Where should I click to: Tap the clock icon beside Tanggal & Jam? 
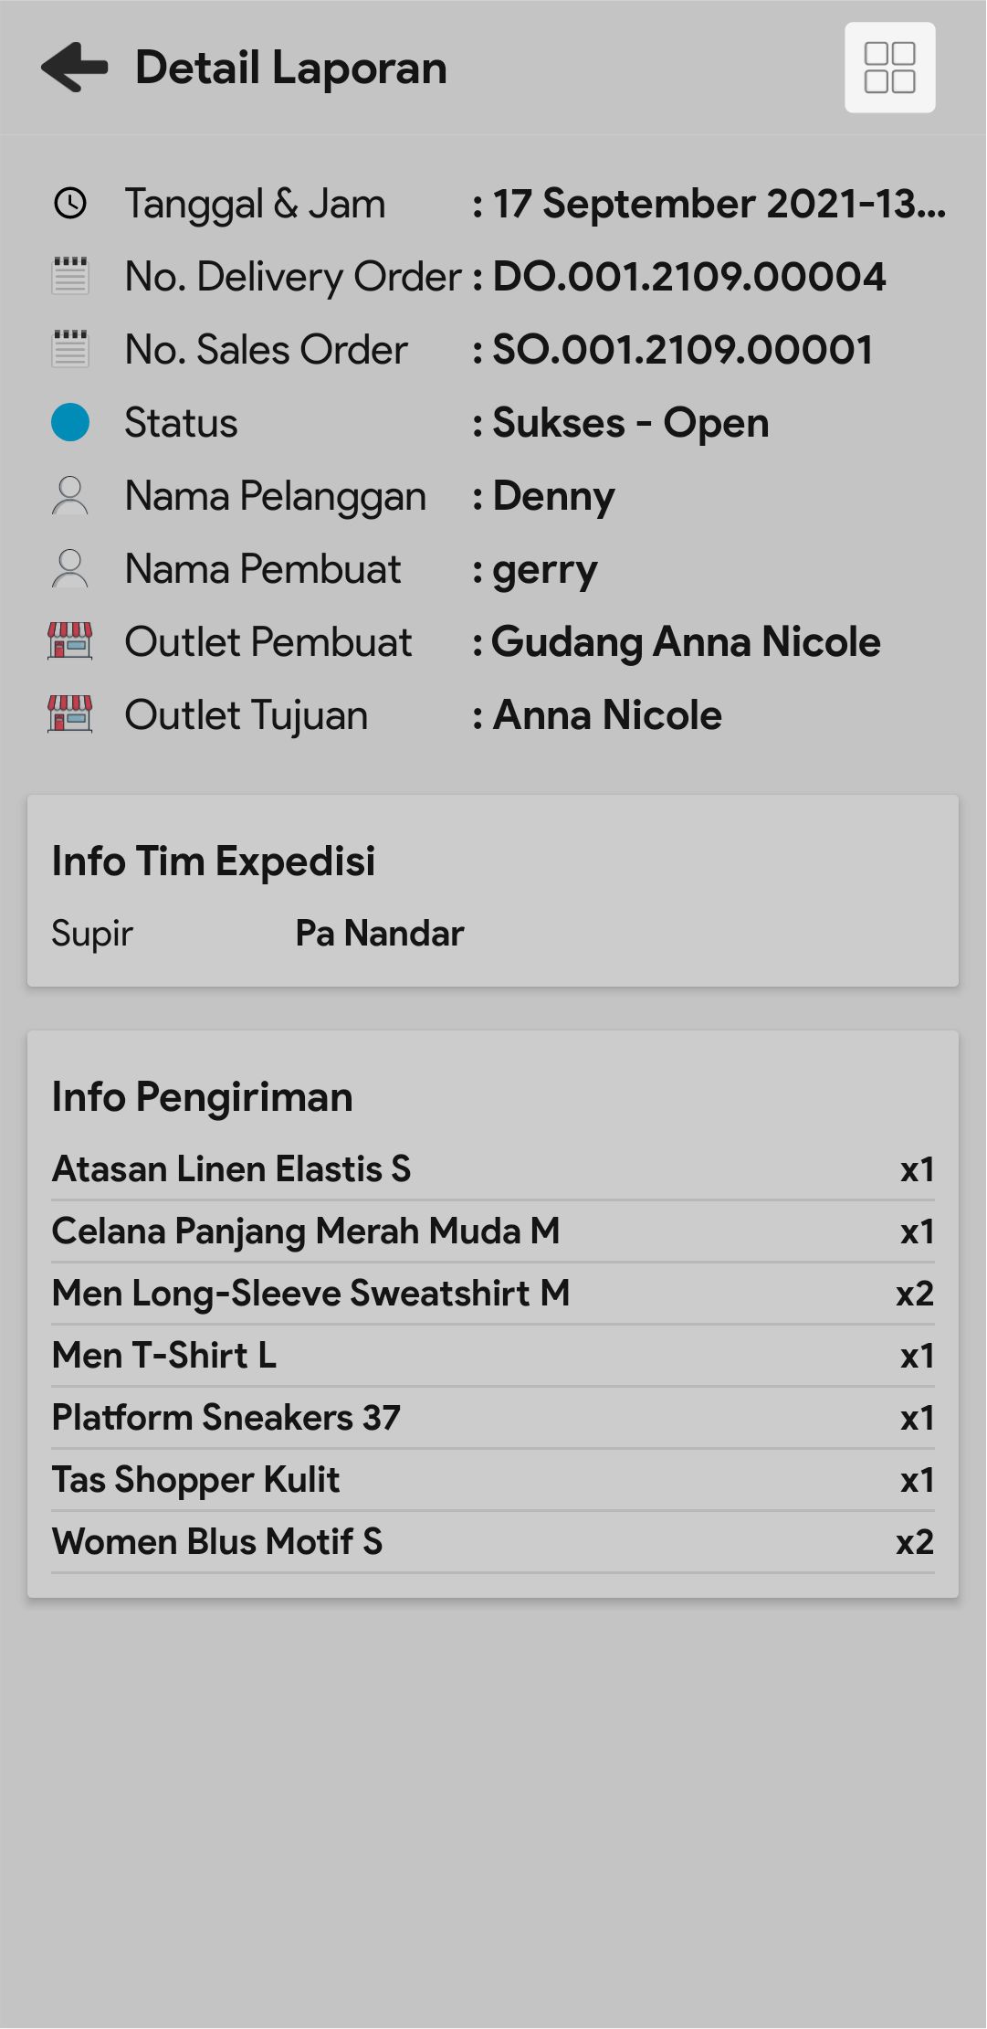(x=70, y=204)
